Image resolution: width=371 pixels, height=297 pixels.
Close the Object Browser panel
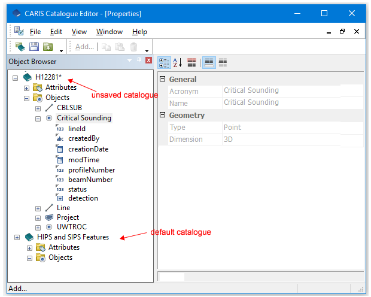[148, 61]
